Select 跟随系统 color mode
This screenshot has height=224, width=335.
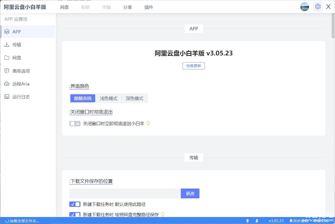click(x=83, y=98)
